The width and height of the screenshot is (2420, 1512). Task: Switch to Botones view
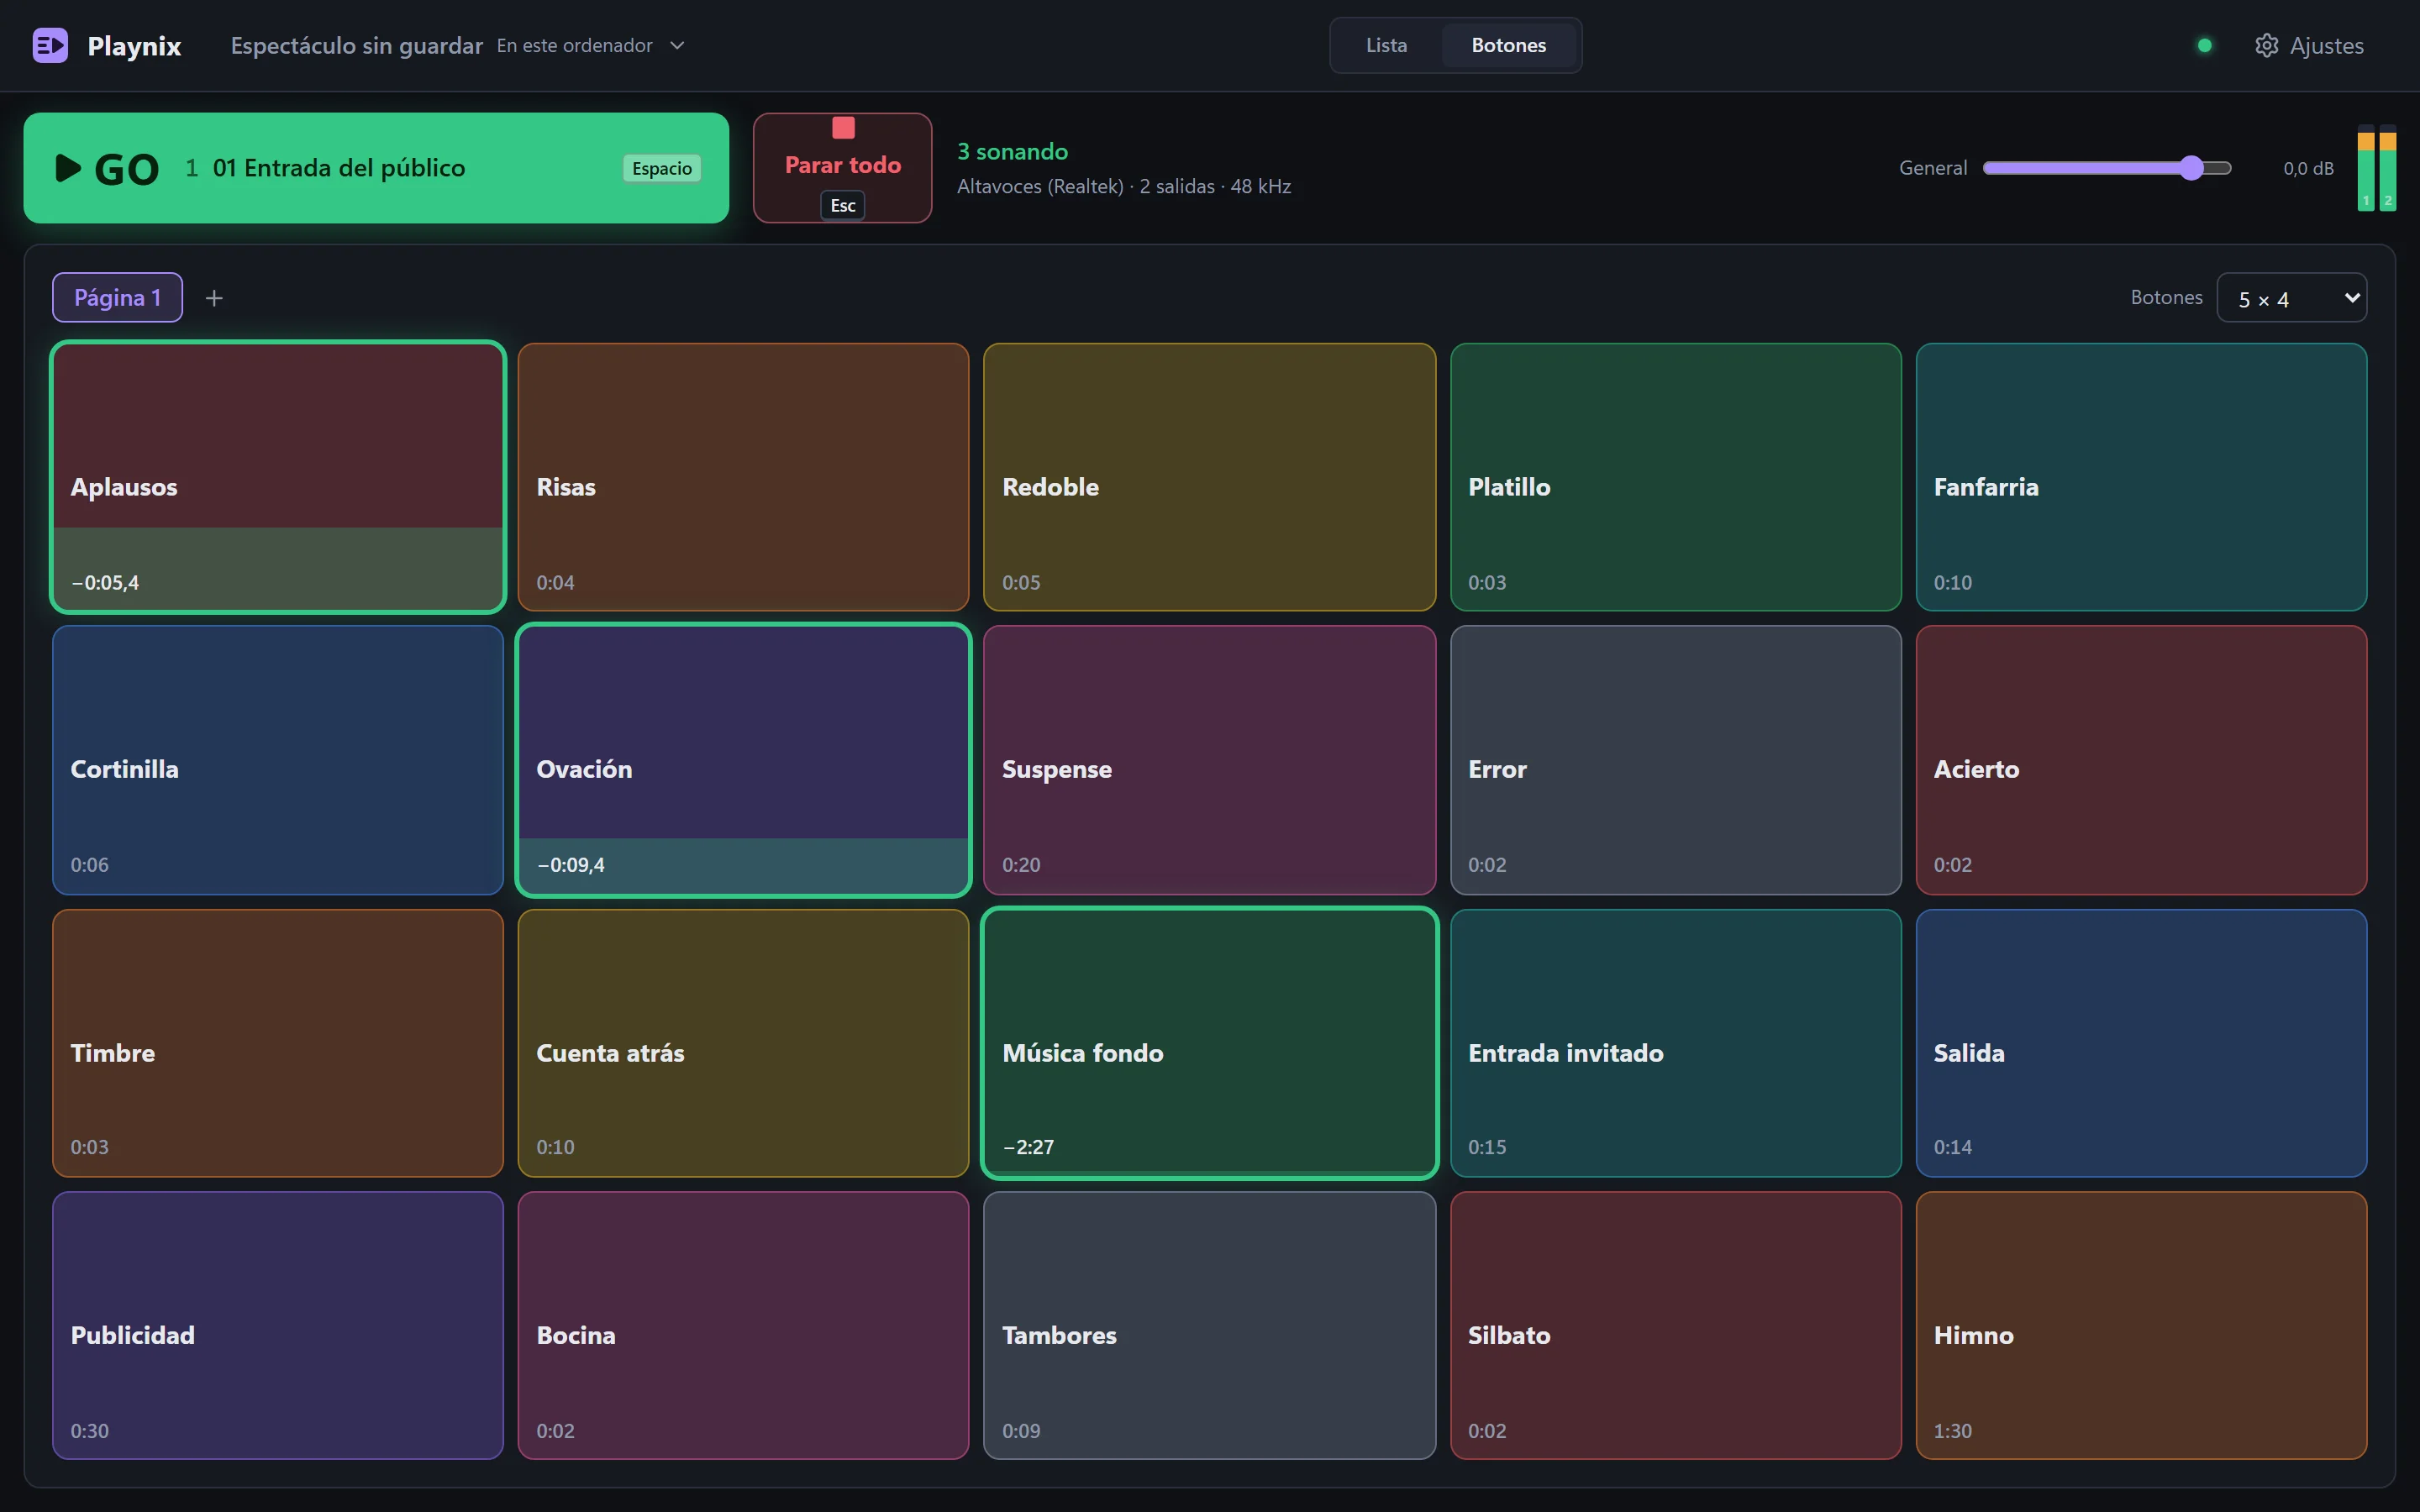pos(1508,45)
